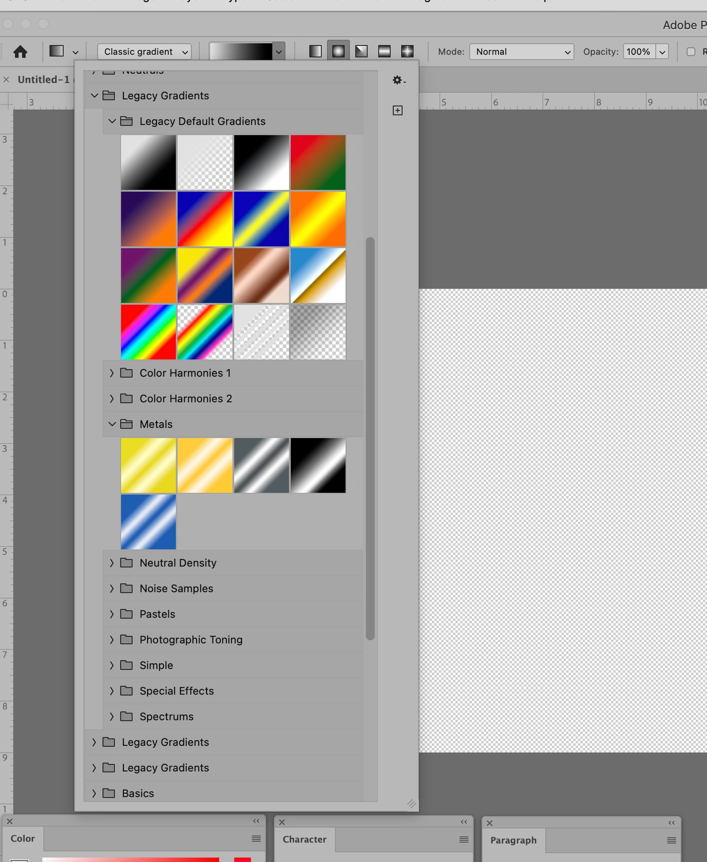Expand the Photographic Toning folder
The width and height of the screenshot is (707, 862).
(x=111, y=639)
